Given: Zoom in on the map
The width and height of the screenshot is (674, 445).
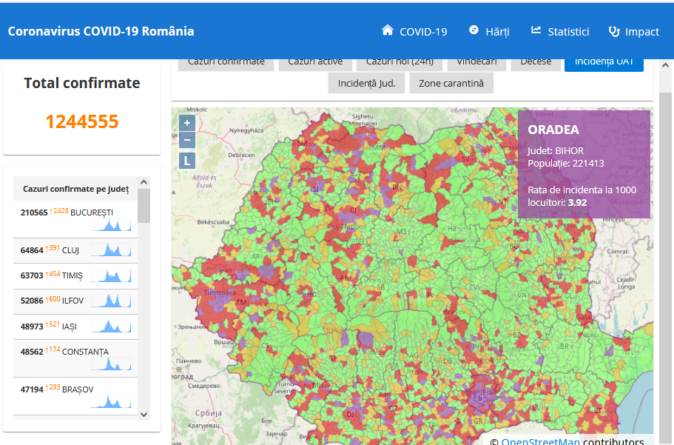Looking at the screenshot, I should pyautogui.click(x=187, y=123).
